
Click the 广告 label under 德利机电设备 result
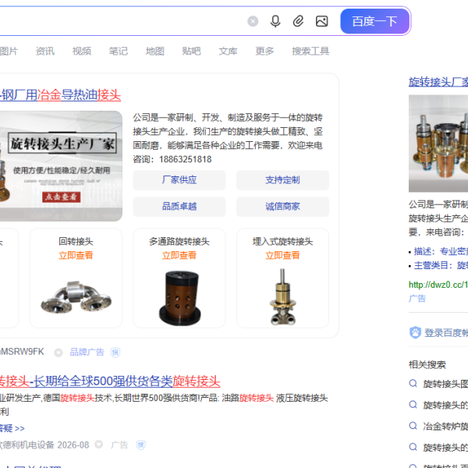click(119, 445)
